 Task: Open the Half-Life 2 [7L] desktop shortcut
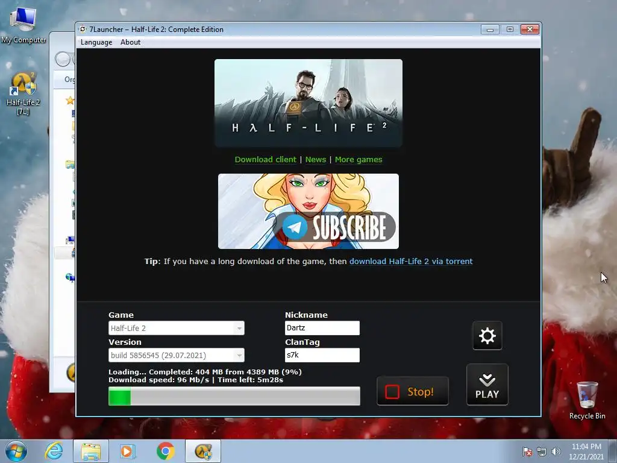pos(23,93)
